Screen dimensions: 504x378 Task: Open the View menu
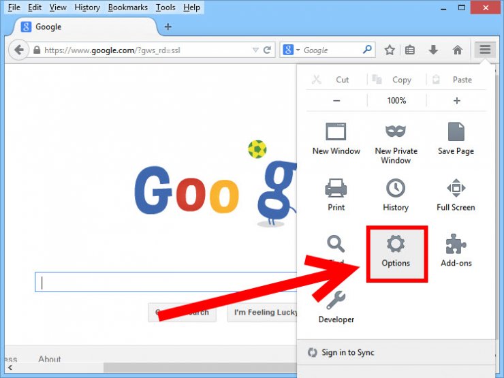point(58,7)
